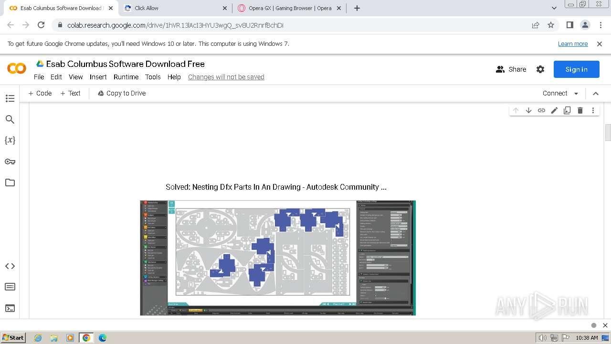Add a Code cell

tap(40, 93)
